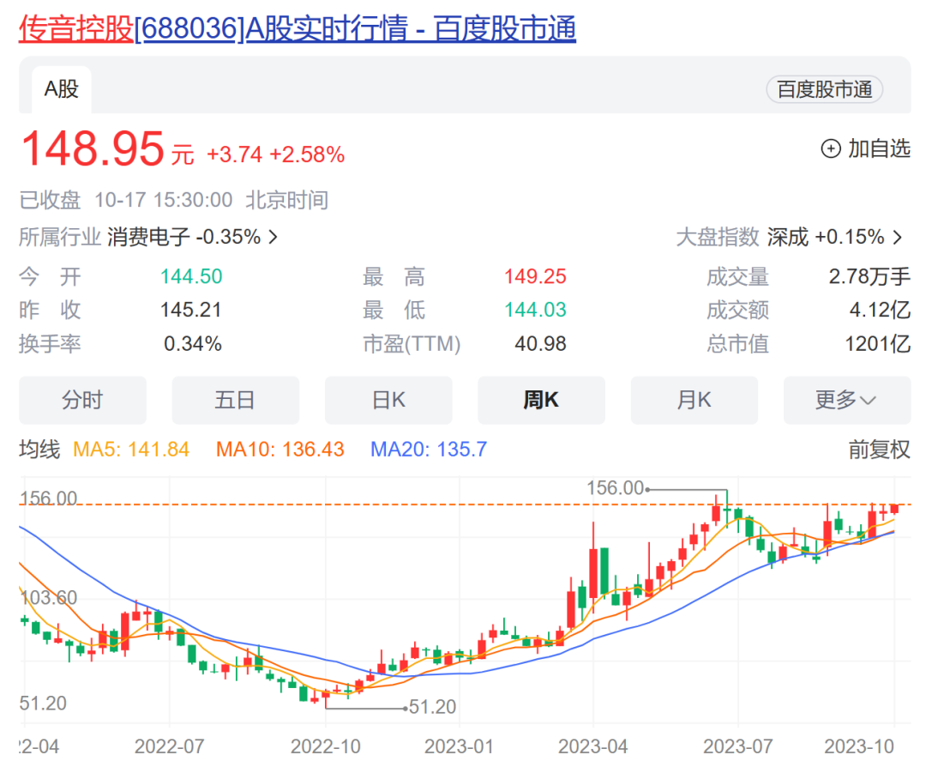
Task: Click the 2022-07 date axis label
Action: pos(169,746)
